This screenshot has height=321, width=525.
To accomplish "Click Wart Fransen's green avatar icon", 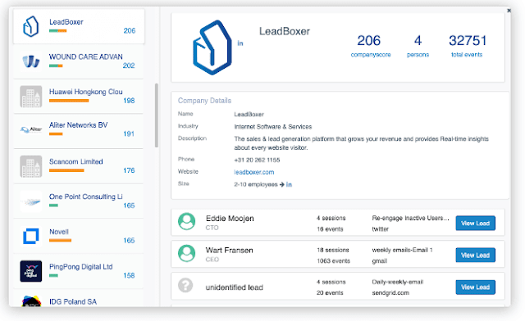I will click(186, 254).
